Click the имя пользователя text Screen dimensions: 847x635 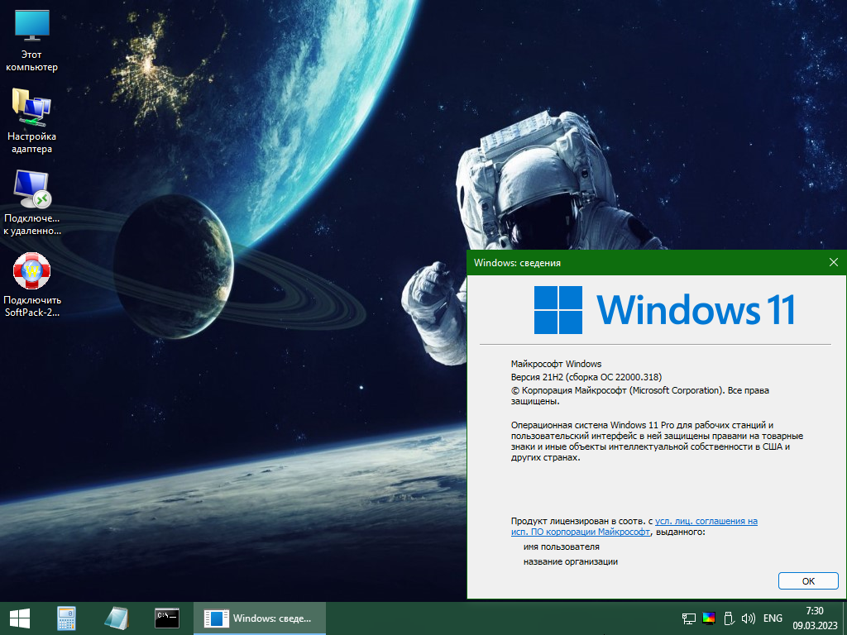click(562, 547)
